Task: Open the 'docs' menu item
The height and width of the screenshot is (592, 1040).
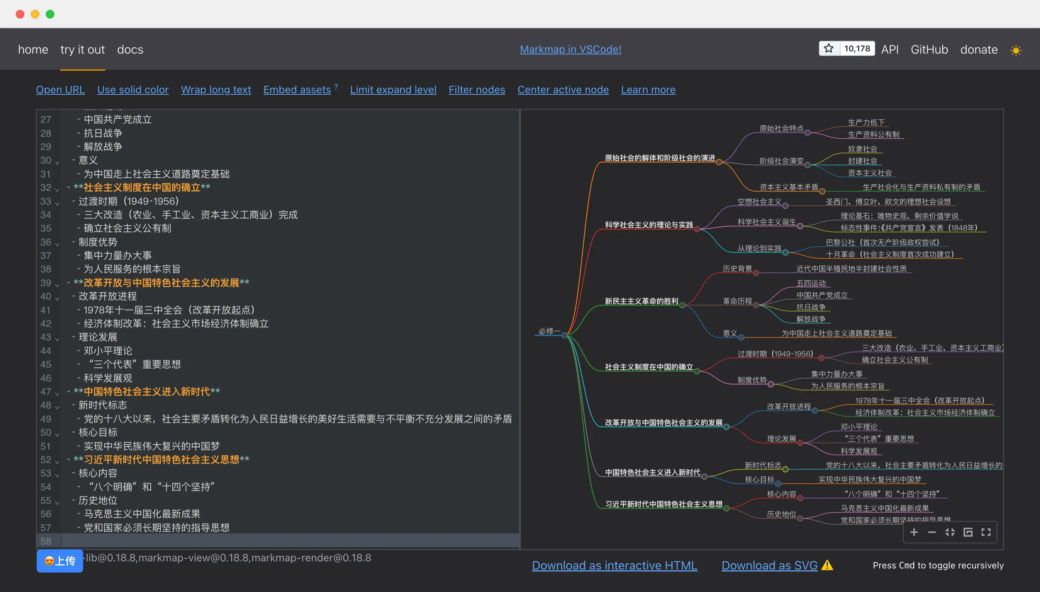Action: (131, 49)
